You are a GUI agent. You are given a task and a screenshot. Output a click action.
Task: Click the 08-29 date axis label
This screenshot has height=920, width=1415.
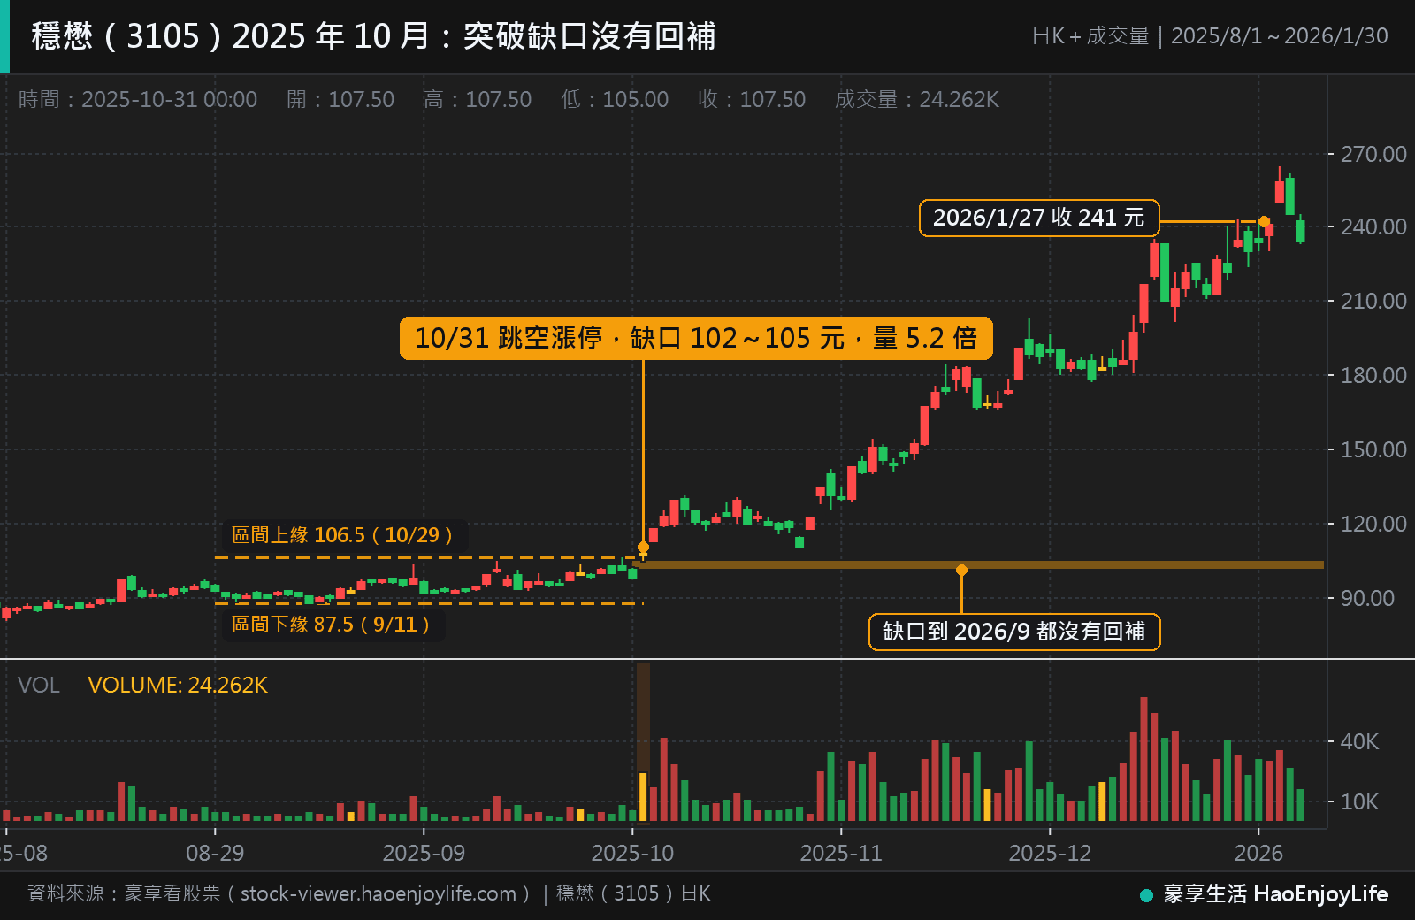[215, 853]
